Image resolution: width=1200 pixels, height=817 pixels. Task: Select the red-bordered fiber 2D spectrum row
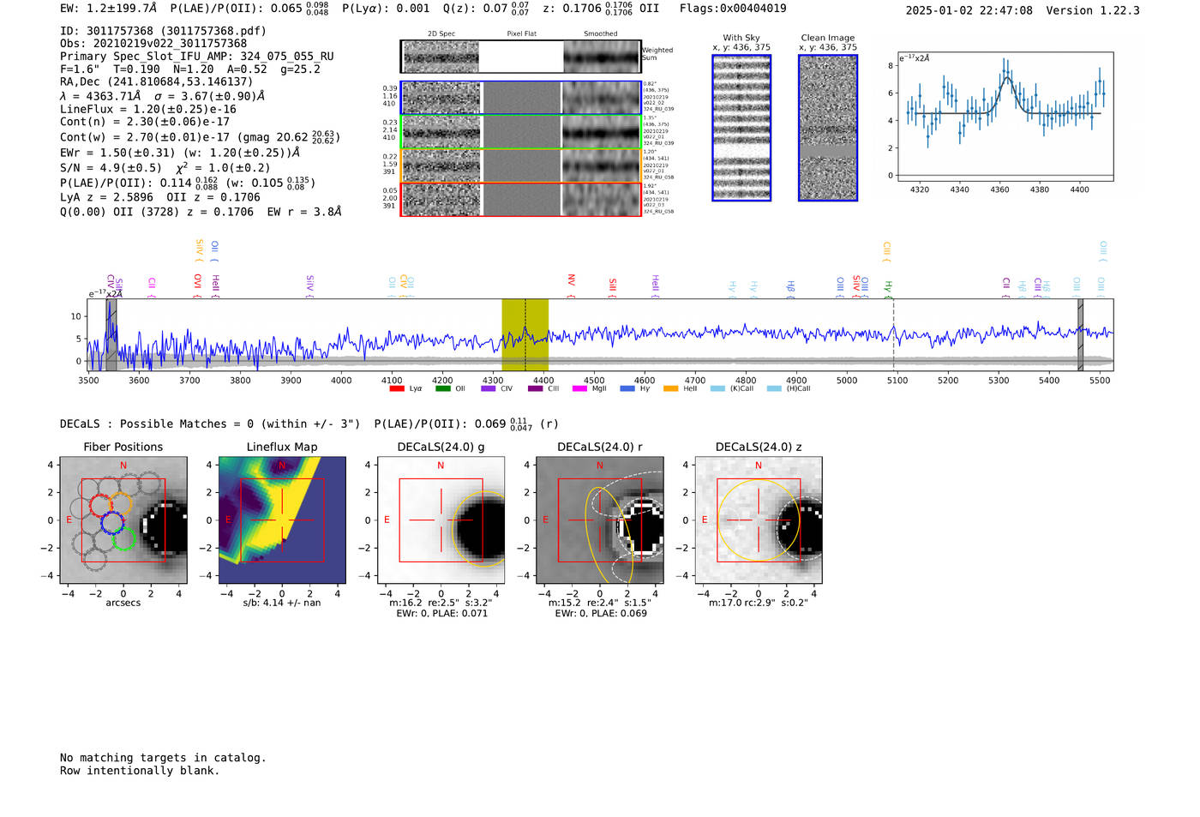click(521, 199)
